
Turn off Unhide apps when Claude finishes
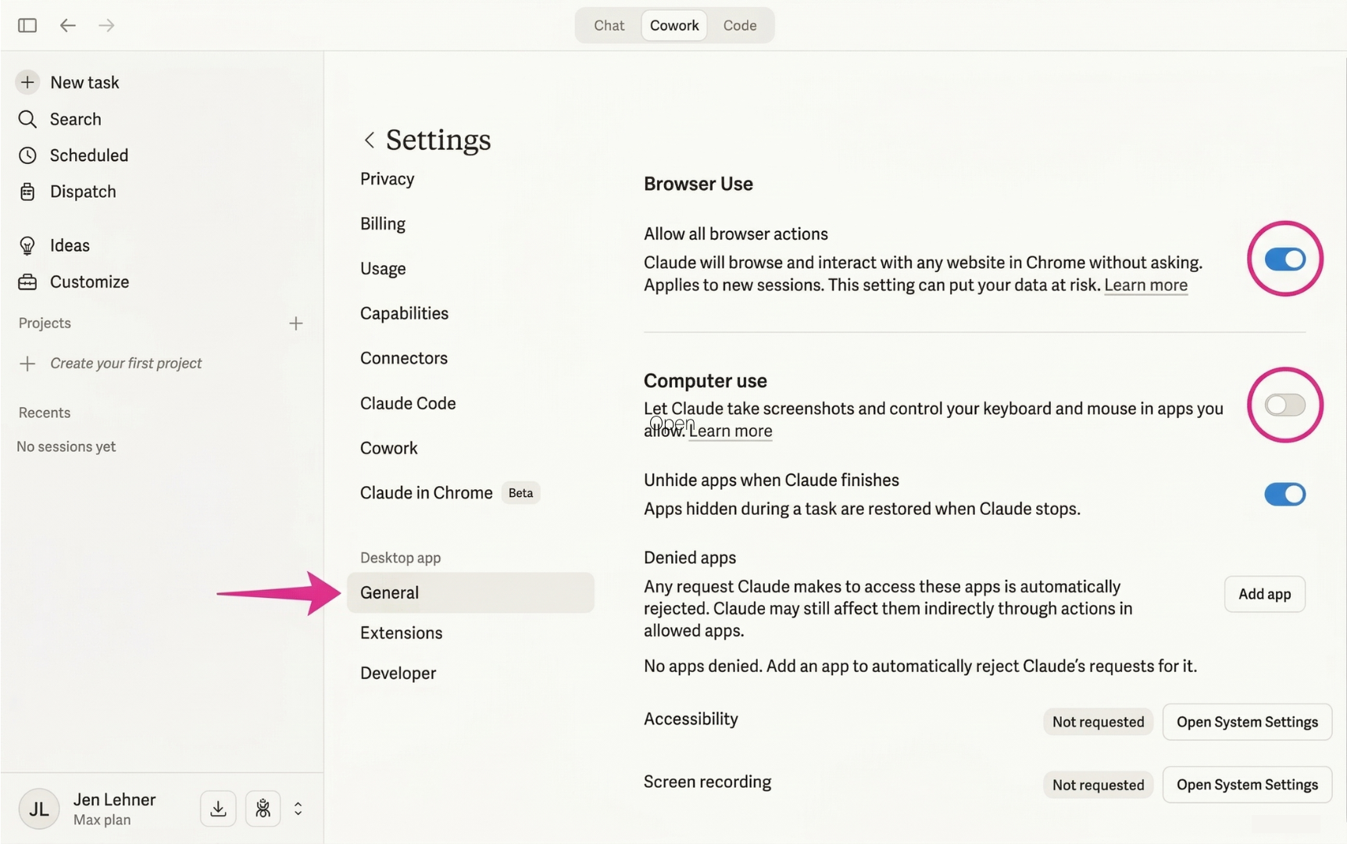coord(1284,494)
